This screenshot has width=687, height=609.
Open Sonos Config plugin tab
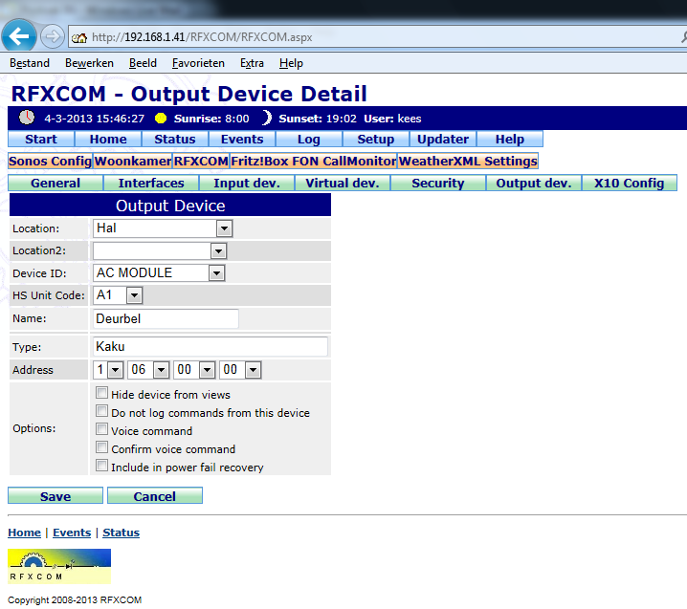tap(50, 162)
